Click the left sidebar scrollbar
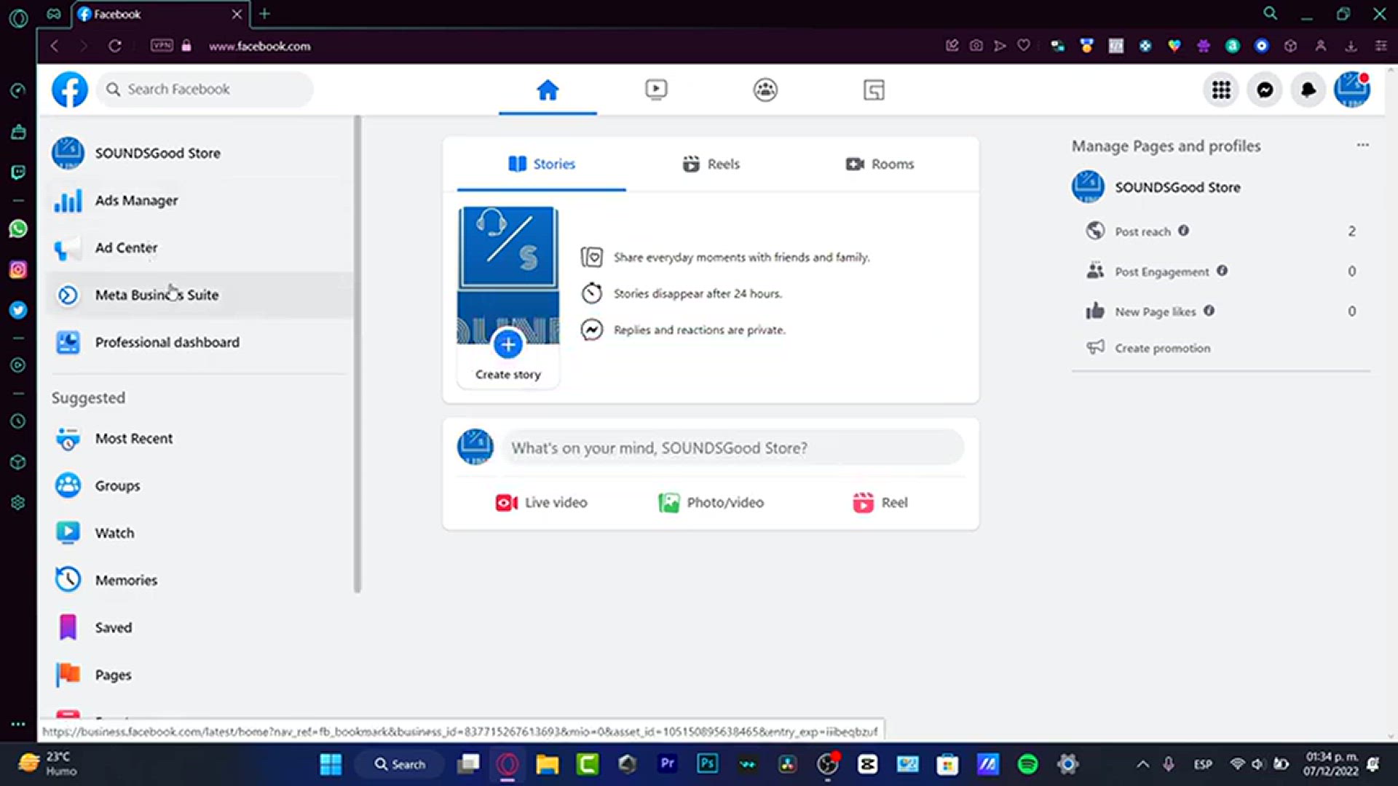Screen dimensions: 1398x786 (x=357, y=354)
